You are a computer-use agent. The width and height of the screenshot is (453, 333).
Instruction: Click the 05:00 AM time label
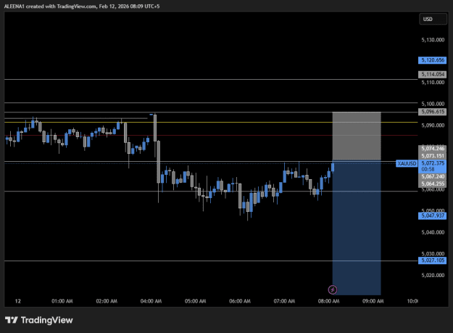coord(195,301)
